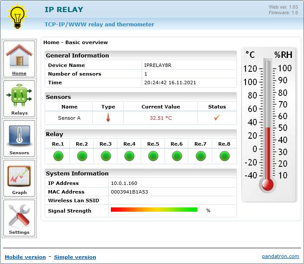Toggle relay Re.4 green indicator

129,156
